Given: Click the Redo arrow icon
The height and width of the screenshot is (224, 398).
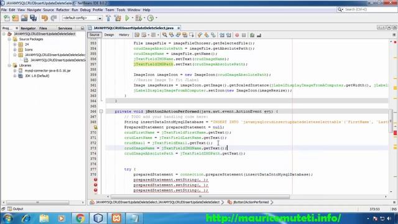Looking at the screenshot, I should tap(53, 18).
